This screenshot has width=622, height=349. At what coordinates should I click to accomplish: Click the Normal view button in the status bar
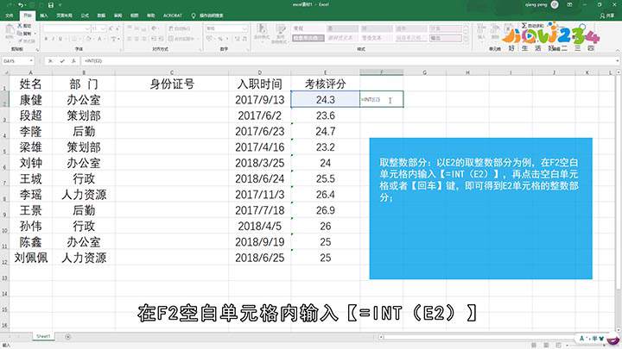534,346
